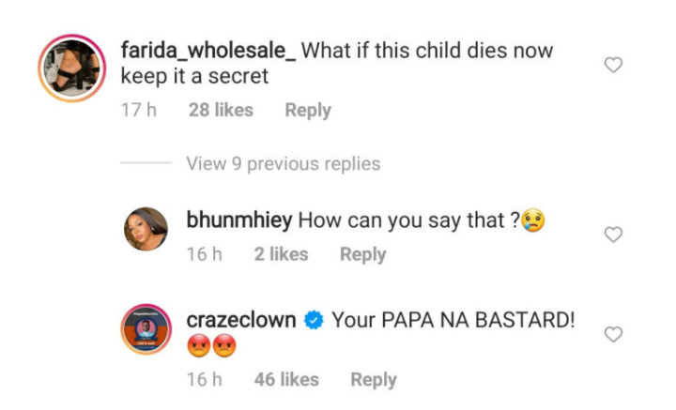
Task: Click the 16 h timestamp under bhunmhiey's reply
Action: [204, 254]
